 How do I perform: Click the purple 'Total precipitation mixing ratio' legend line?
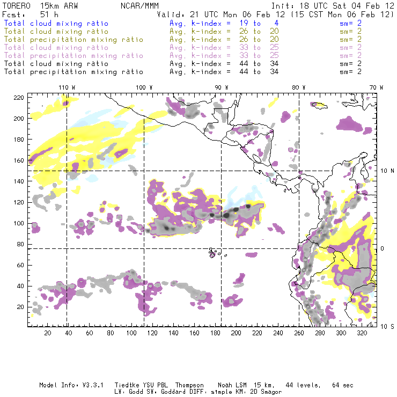(x=73, y=56)
